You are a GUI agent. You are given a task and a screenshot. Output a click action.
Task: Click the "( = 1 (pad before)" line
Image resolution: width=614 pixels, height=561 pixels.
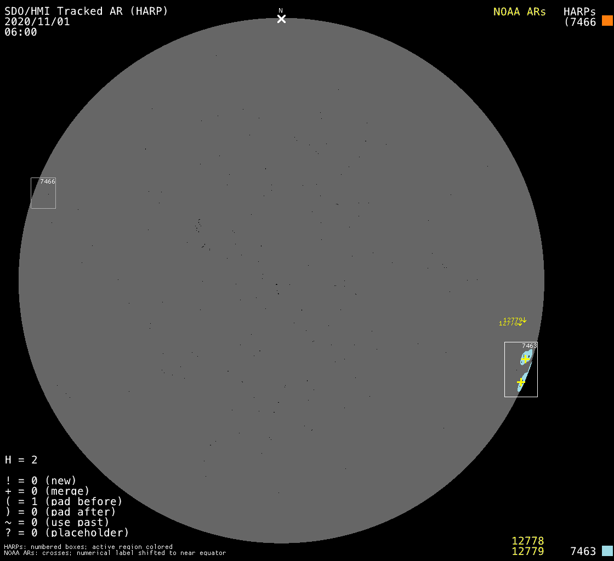pyautogui.click(x=64, y=501)
